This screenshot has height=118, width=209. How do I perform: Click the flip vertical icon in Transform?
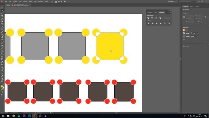(201, 22)
